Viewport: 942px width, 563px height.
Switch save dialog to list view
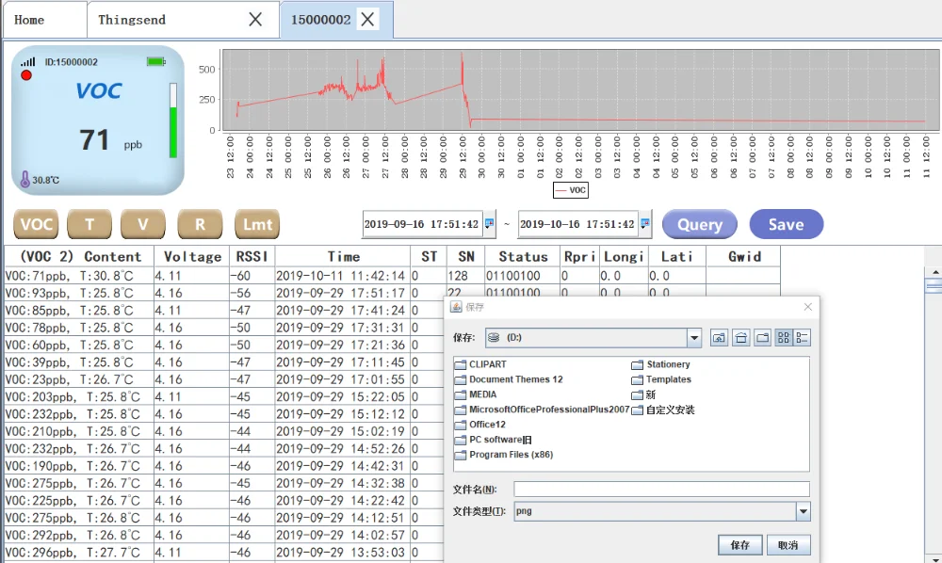(x=784, y=338)
